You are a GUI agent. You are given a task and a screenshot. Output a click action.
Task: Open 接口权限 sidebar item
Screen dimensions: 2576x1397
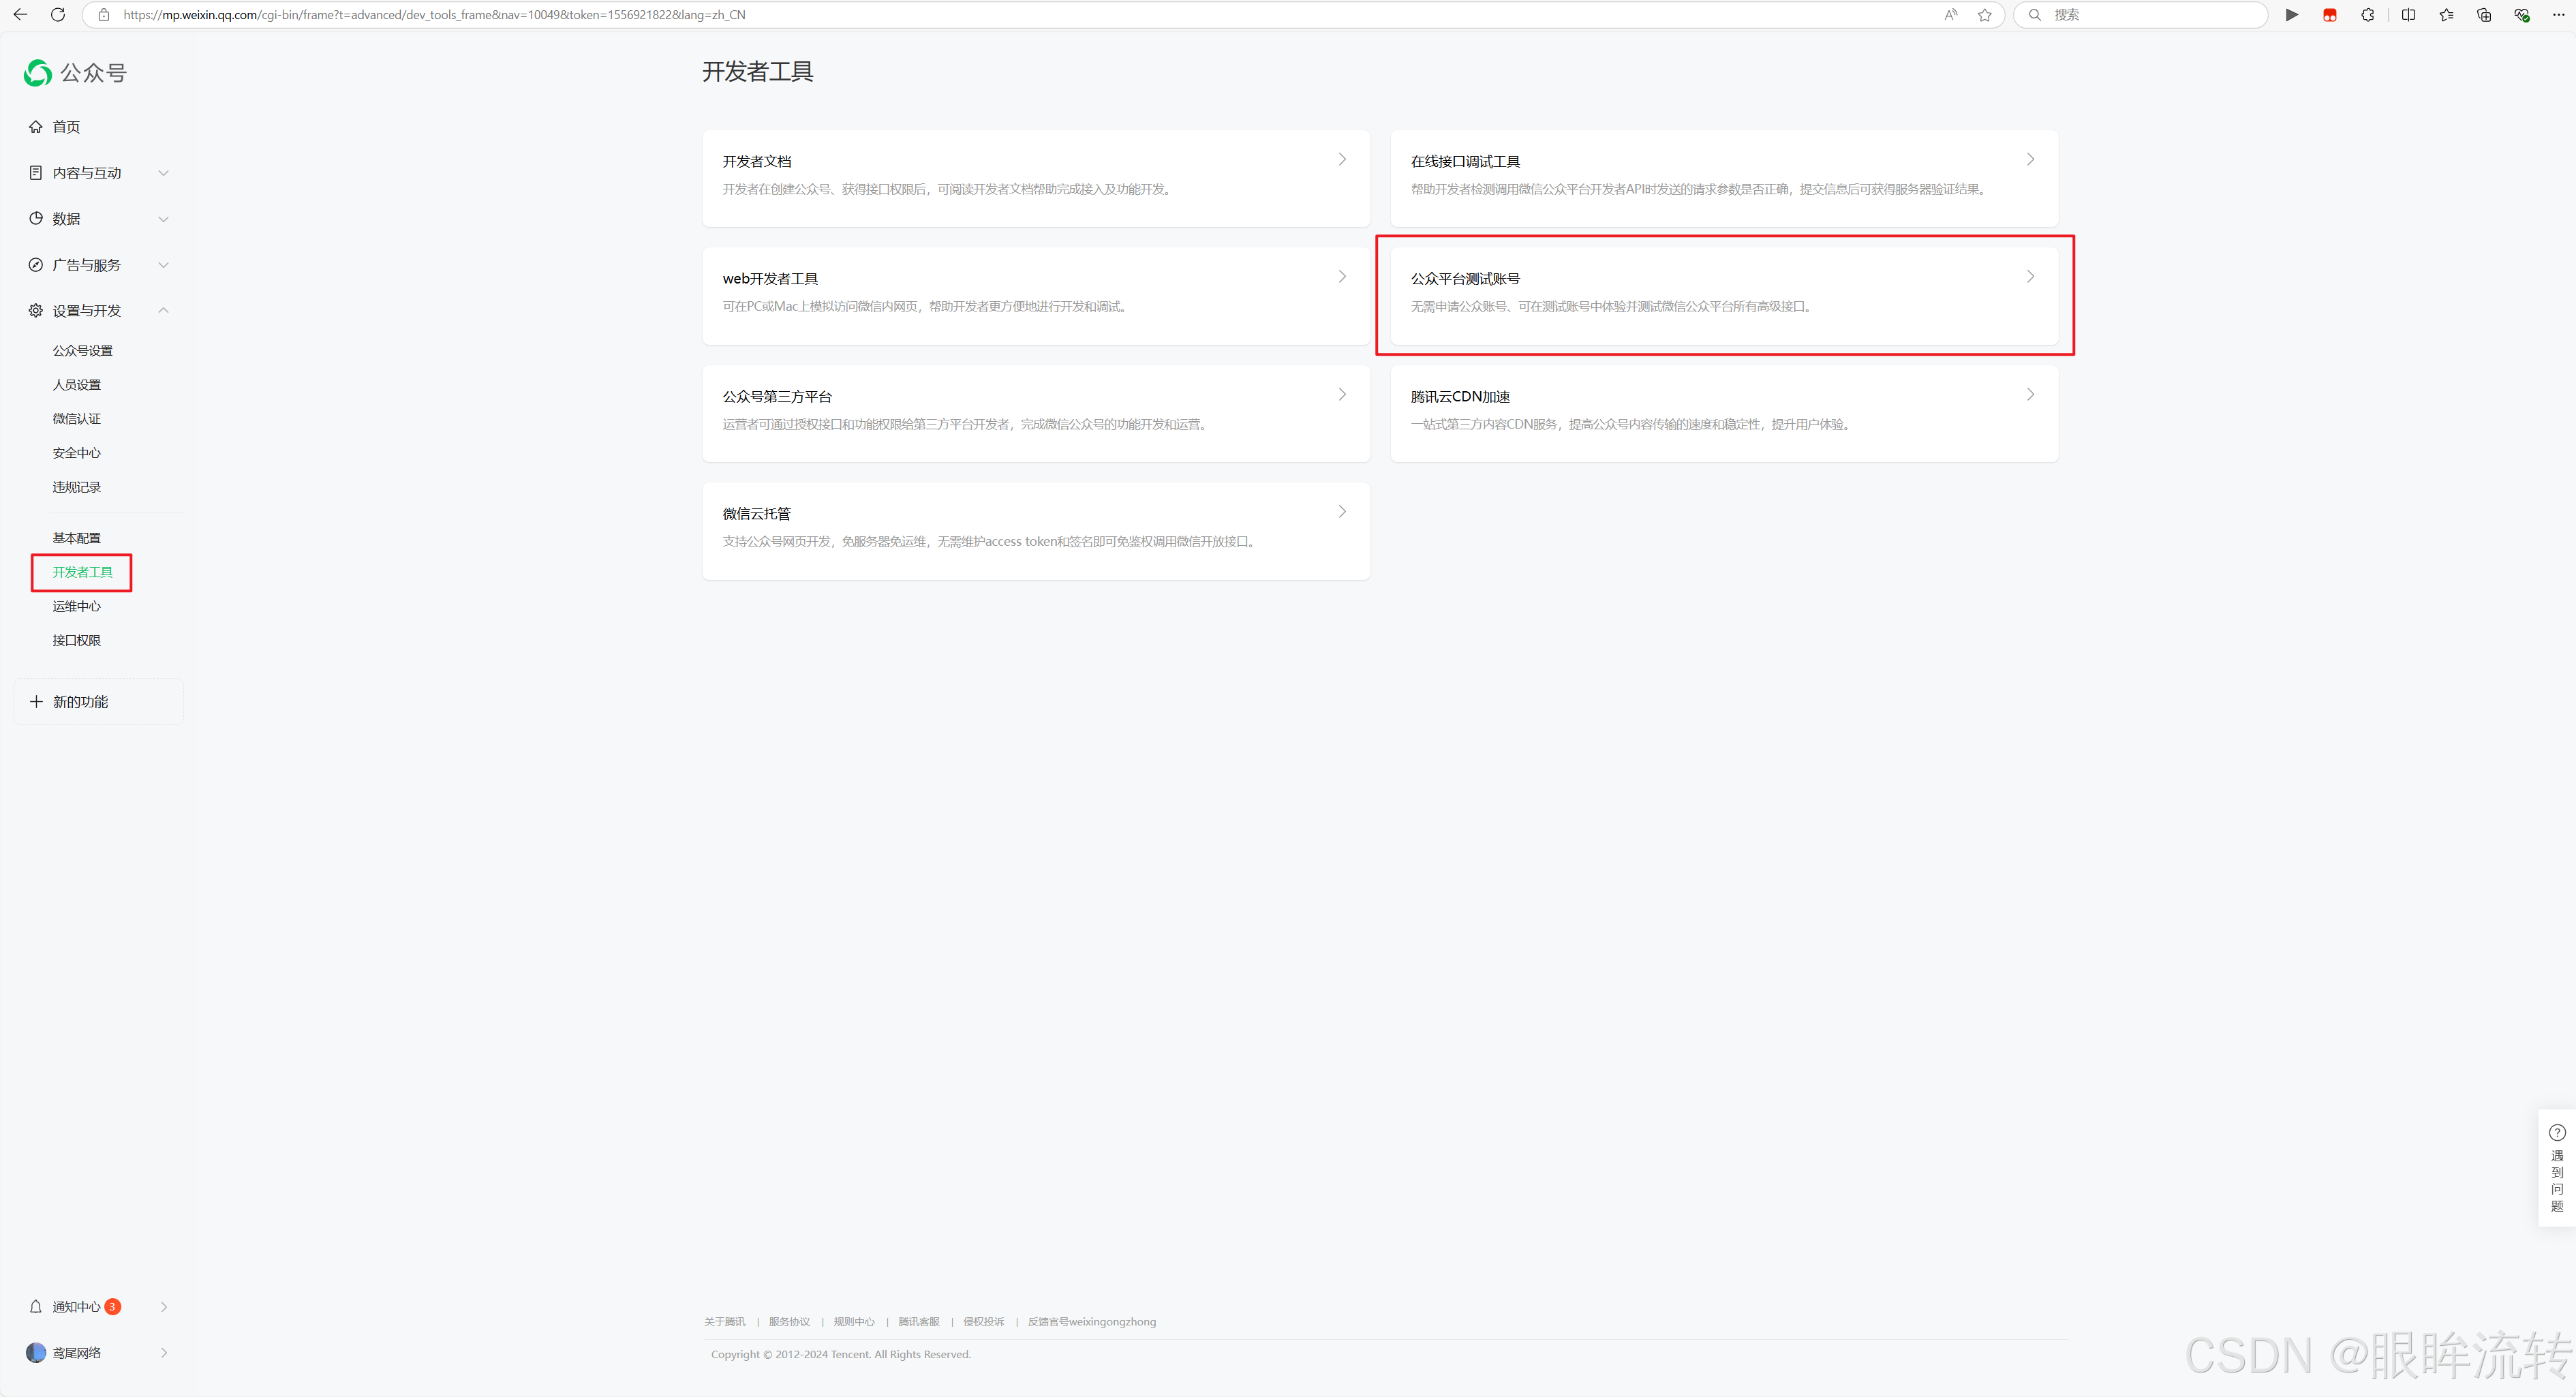click(77, 640)
